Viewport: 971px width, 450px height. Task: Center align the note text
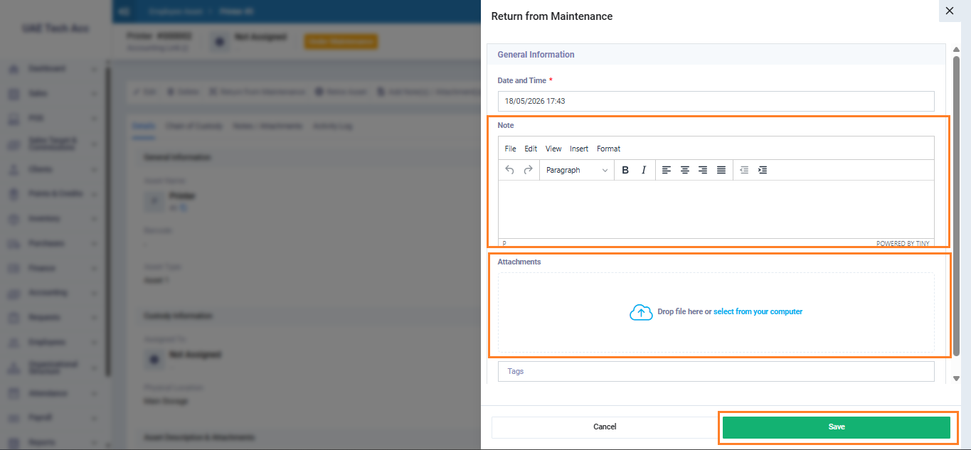685,170
